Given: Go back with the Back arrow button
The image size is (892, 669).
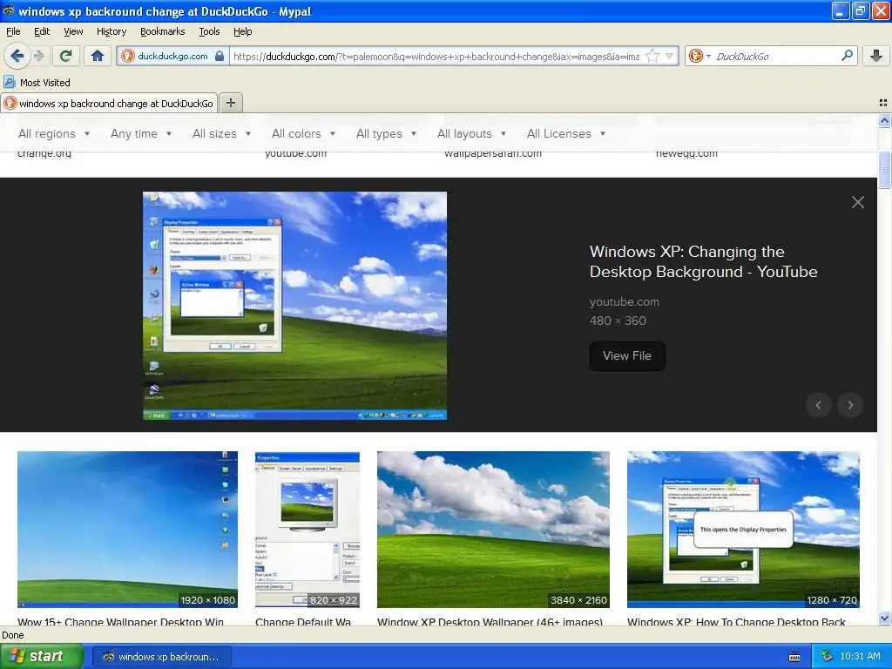Looking at the screenshot, I should (x=17, y=56).
